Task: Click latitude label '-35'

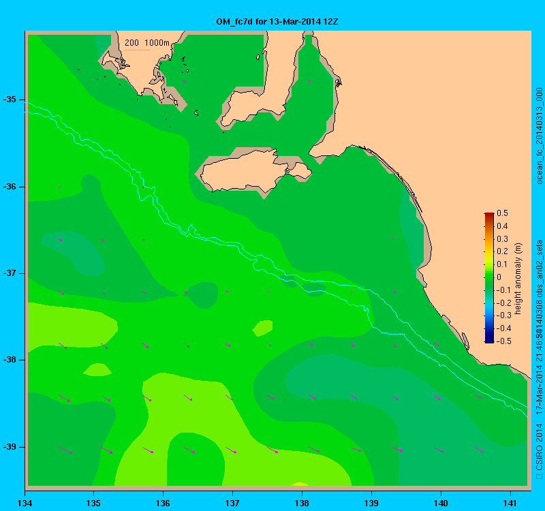Action: point(10,99)
